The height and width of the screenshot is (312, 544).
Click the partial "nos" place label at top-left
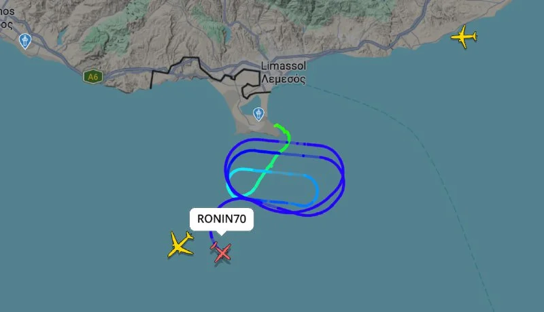coord(7,12)
